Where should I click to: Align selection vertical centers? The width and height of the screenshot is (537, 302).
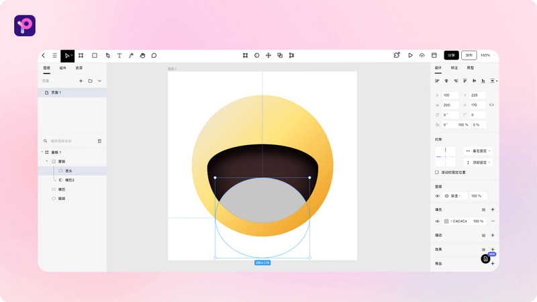474,81
